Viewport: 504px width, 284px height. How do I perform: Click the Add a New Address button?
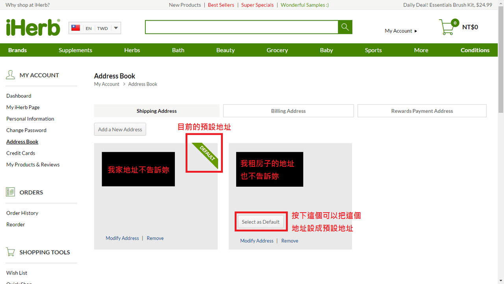pos(120,129)
